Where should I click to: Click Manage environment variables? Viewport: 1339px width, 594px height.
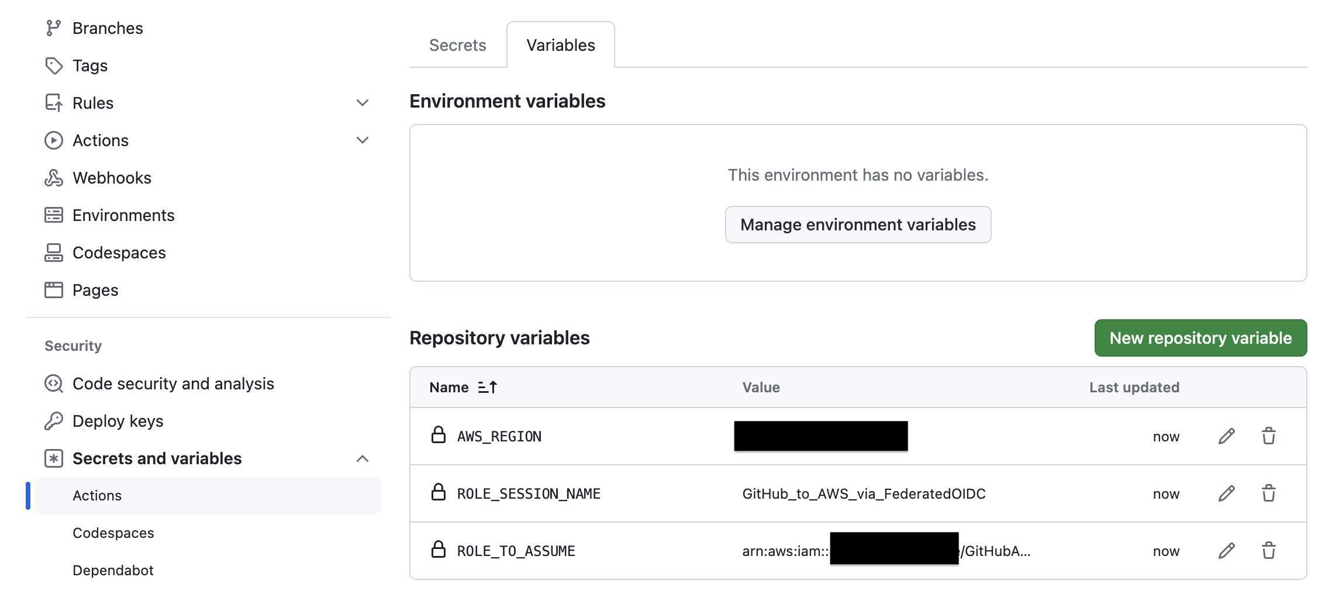(857, 225)
